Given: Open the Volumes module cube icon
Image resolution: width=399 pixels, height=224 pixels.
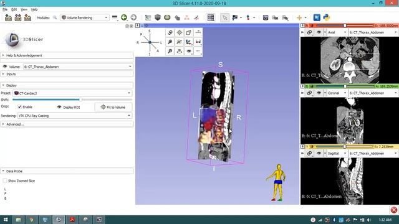Looking at the screenshot, I should click(x=158, y=17).
